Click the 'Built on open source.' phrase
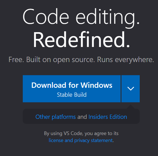 click(x=60, y=60)
